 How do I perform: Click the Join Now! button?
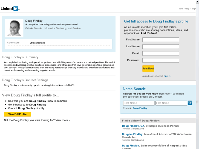pos(148,69)
